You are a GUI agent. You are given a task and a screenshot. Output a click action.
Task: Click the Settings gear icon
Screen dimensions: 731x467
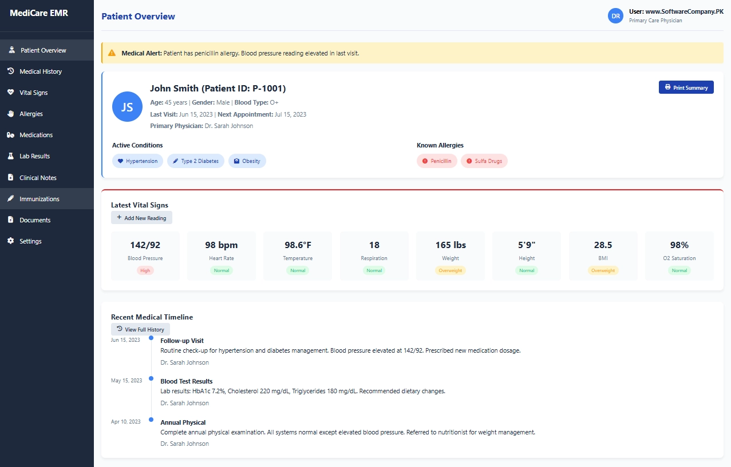(10, 241)
